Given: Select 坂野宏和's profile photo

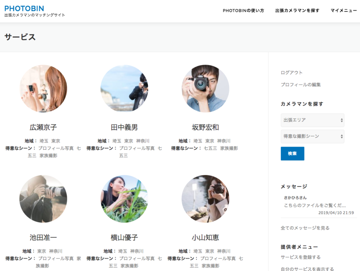Looking at the screenshot, I should tap(205, 88).
